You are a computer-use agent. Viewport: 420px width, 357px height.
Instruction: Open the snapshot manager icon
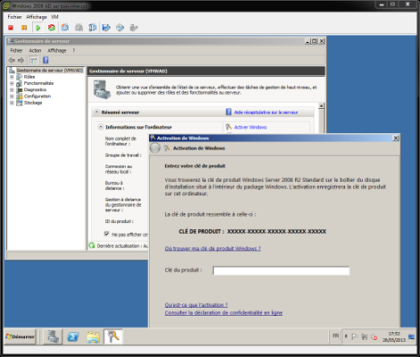tap(93, 28)
